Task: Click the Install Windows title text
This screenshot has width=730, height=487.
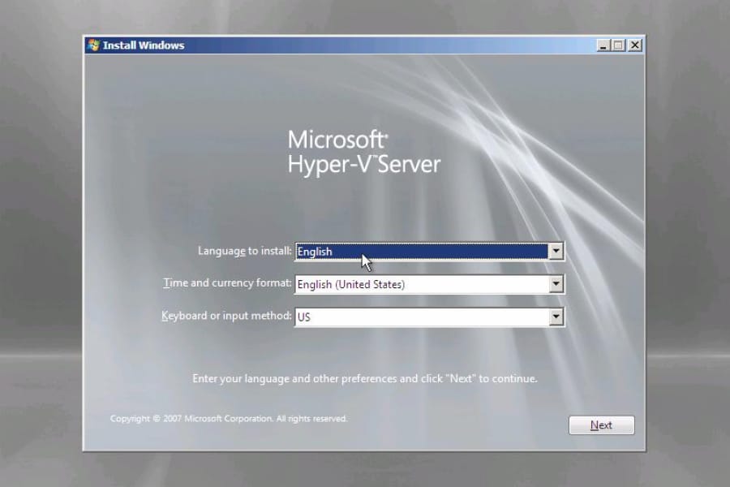Action: 144,45
